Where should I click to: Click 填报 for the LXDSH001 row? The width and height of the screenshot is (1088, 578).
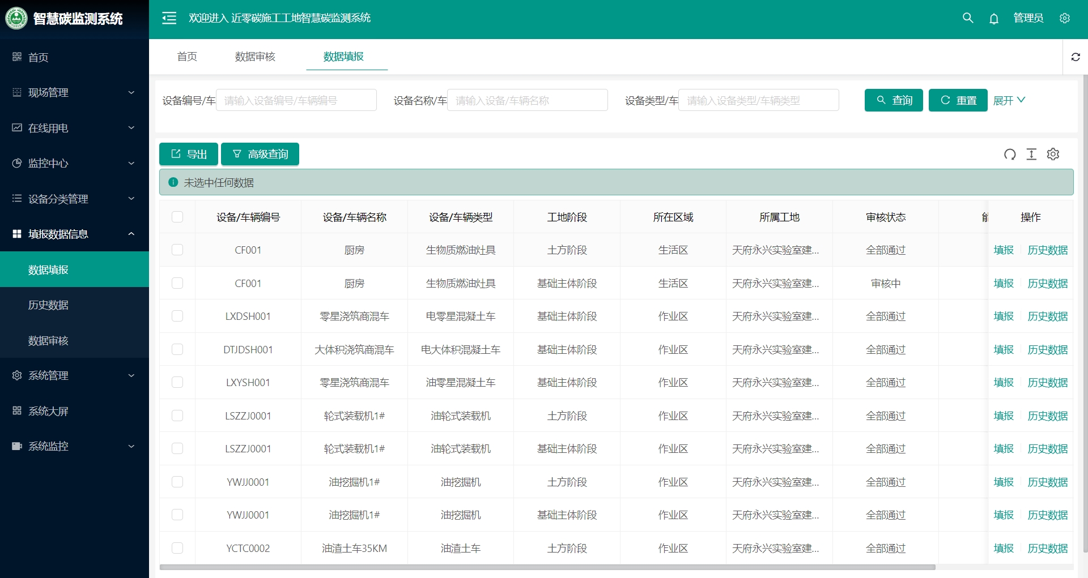click(x=1004, y=316)
